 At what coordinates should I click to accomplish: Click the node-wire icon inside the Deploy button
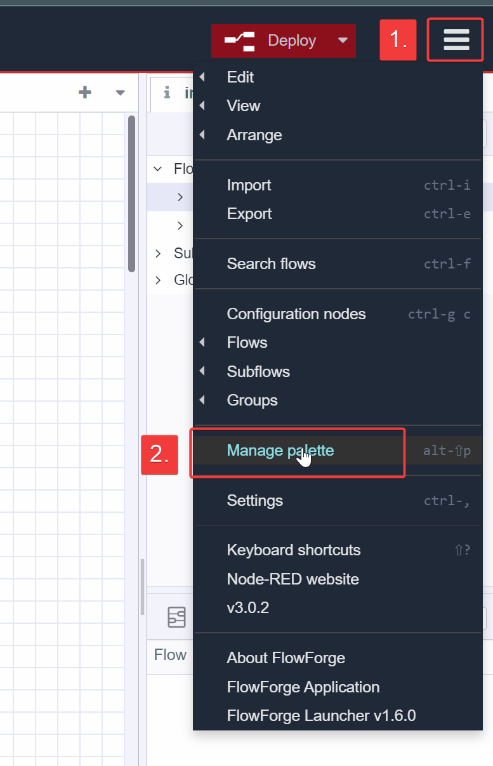click(239, 40)
